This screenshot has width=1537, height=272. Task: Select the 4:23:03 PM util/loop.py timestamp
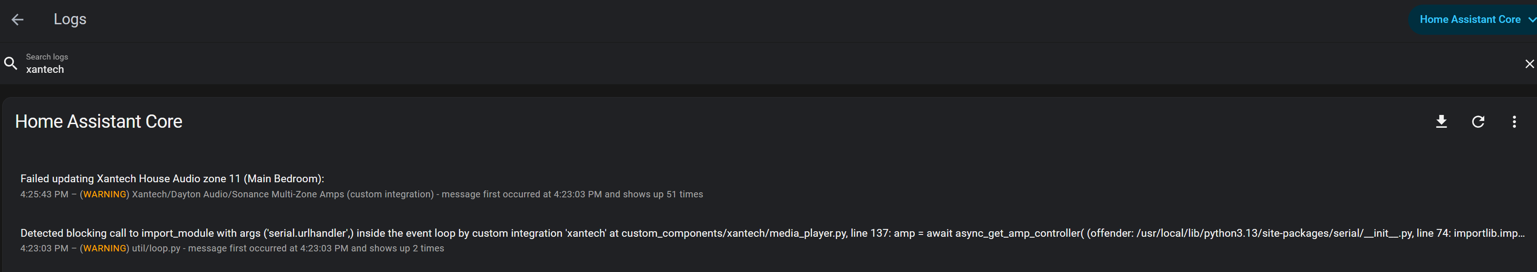44,249
